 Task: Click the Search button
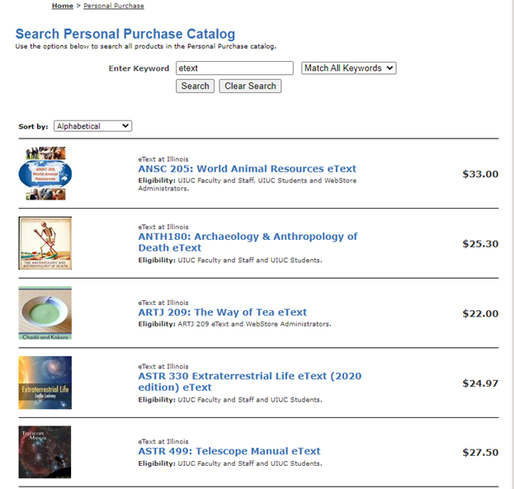195,87
